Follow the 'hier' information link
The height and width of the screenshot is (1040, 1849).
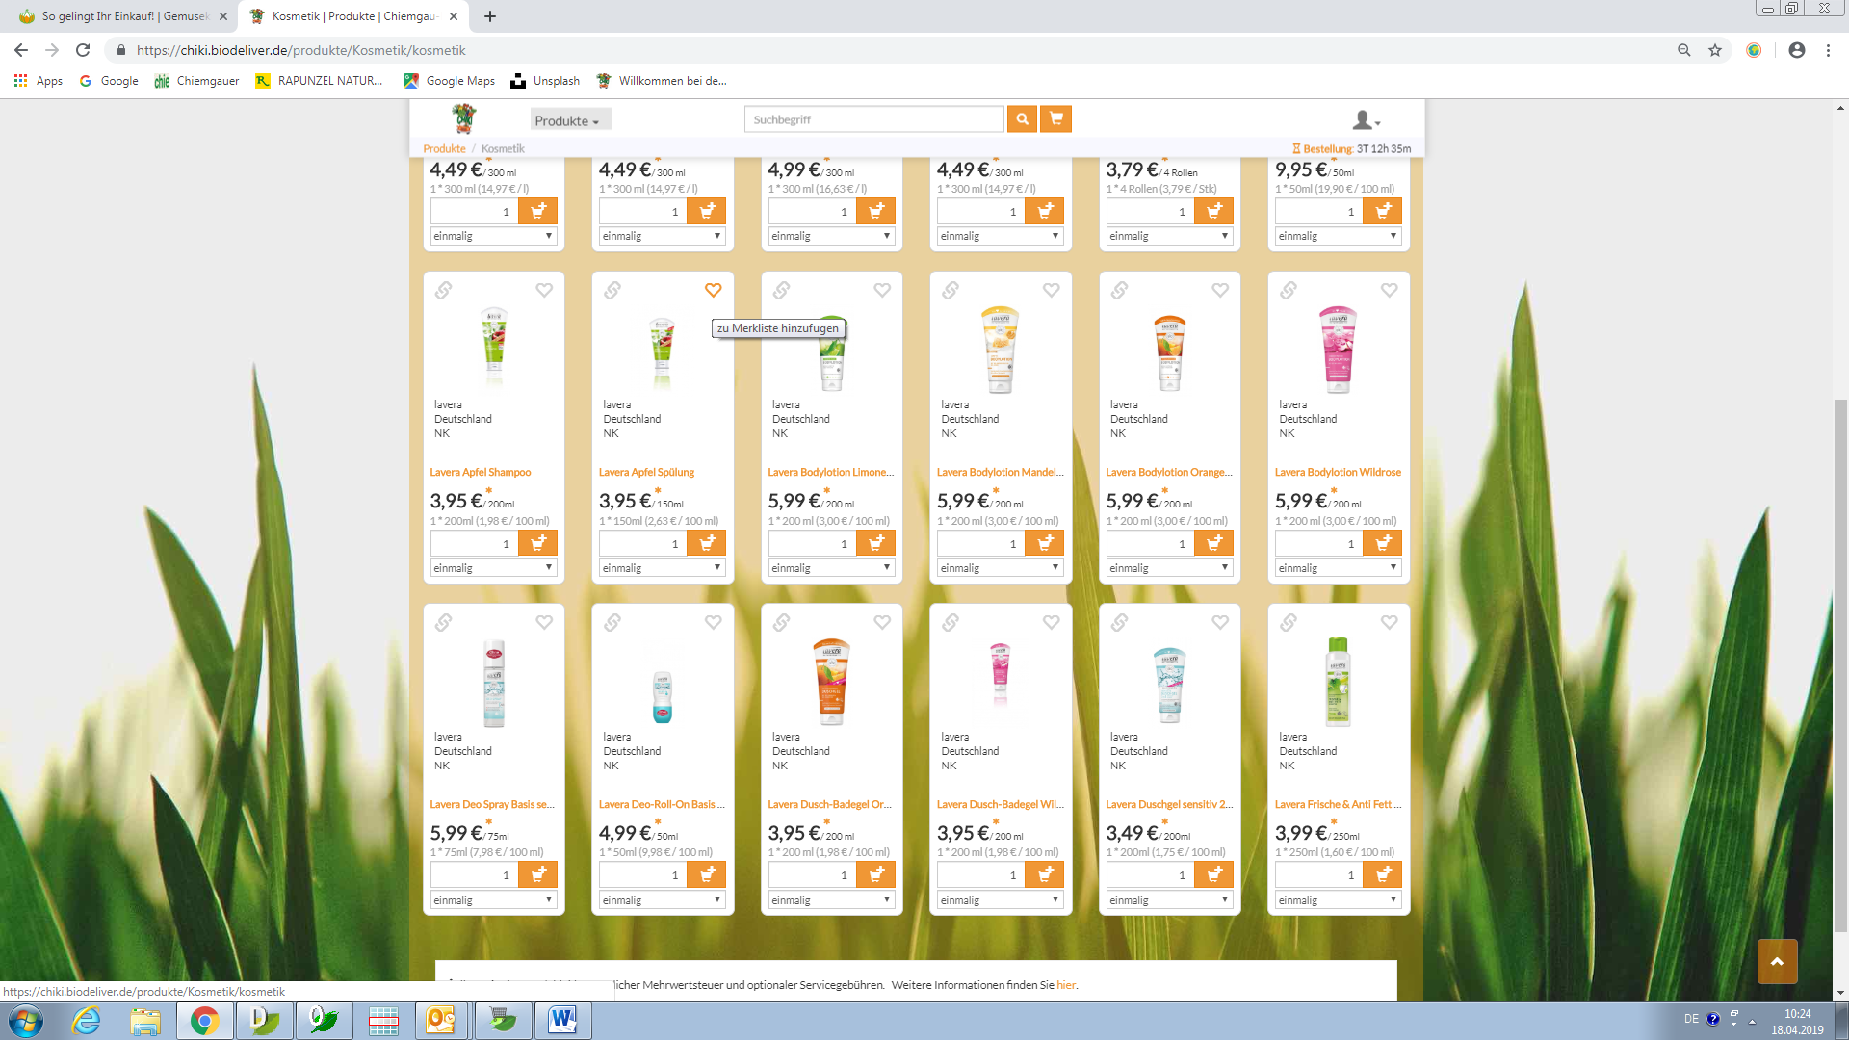click(x=1065, y=985)
